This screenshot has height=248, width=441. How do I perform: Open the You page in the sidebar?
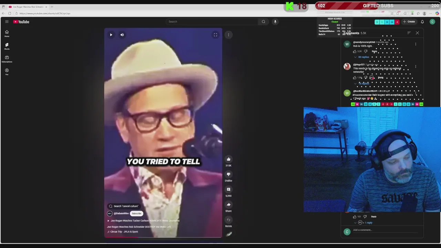(7, 72)
